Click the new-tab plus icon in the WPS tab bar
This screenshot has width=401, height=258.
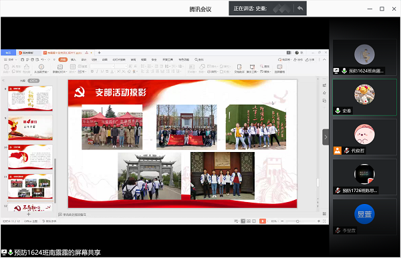pyautogui.click(x=99, y=53)
